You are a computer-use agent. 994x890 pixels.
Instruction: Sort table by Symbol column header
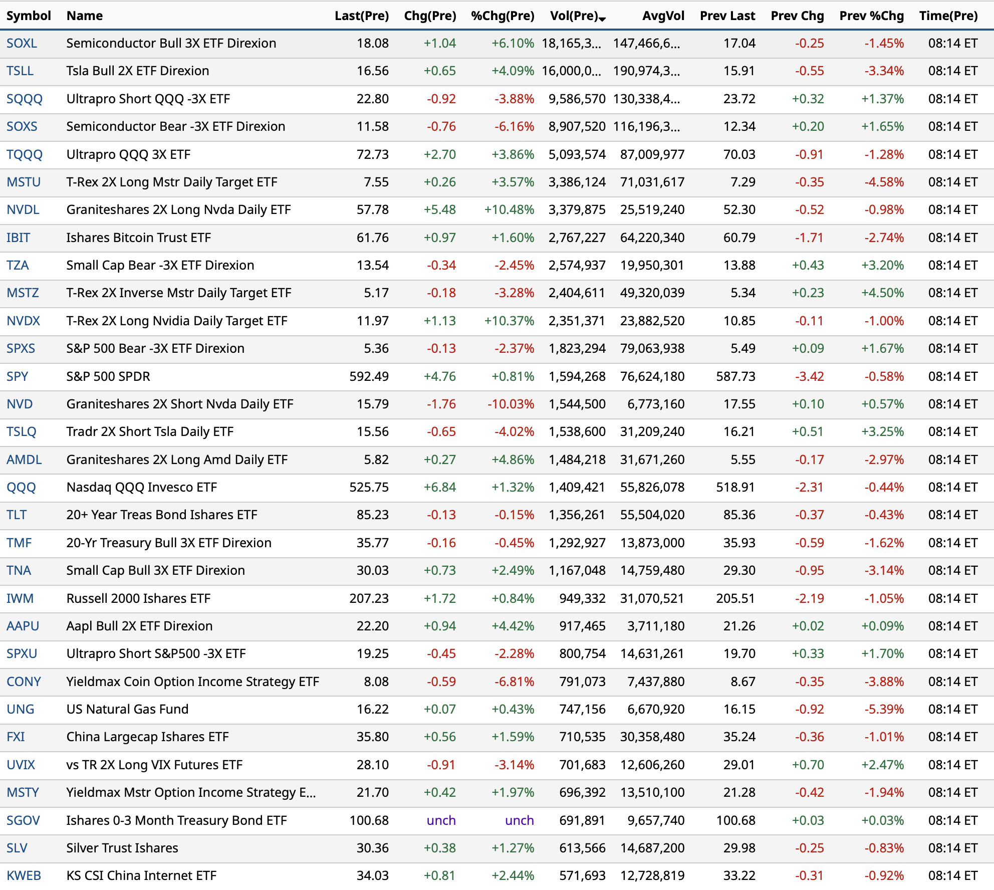29,16
